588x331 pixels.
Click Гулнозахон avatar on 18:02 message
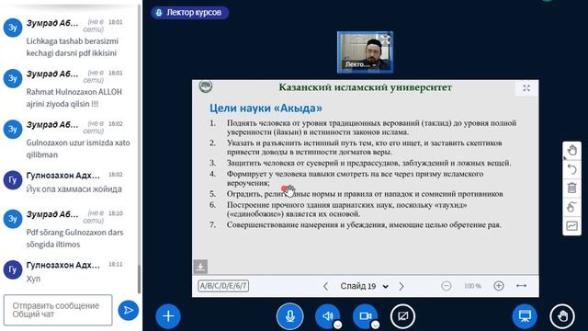click(13, 180)
